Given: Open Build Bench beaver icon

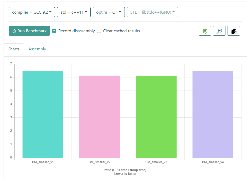Looking at the screenshot, I should coord(234,31).
